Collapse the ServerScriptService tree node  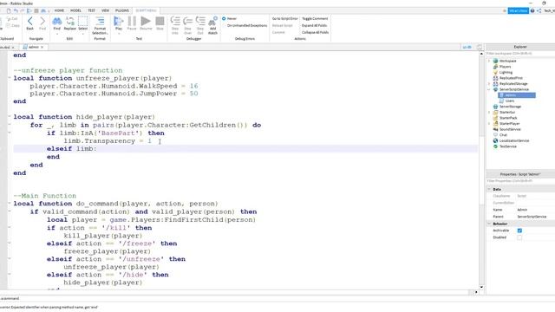click(x=489, y=89)
